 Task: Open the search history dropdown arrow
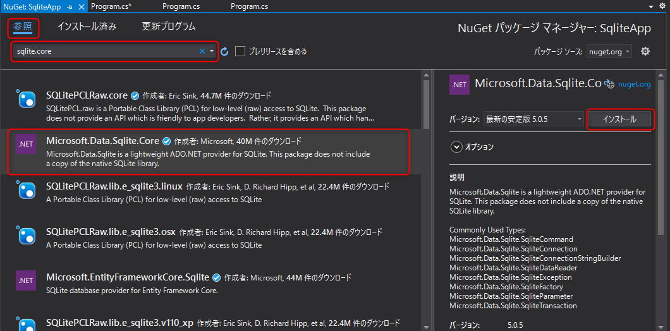212,51
